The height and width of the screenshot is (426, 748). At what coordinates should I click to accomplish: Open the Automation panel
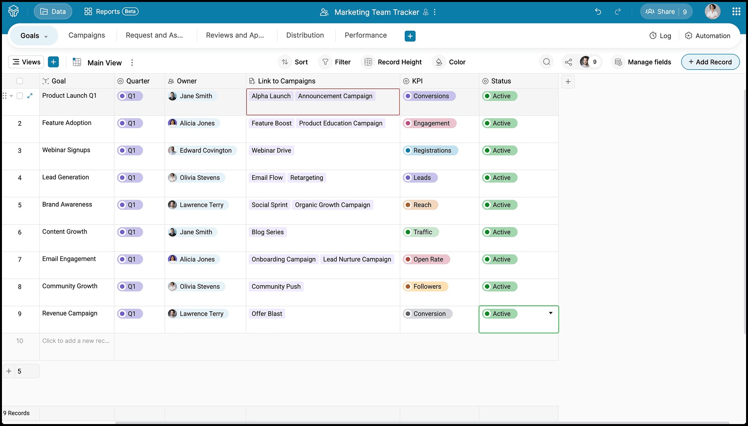[707, 36]
